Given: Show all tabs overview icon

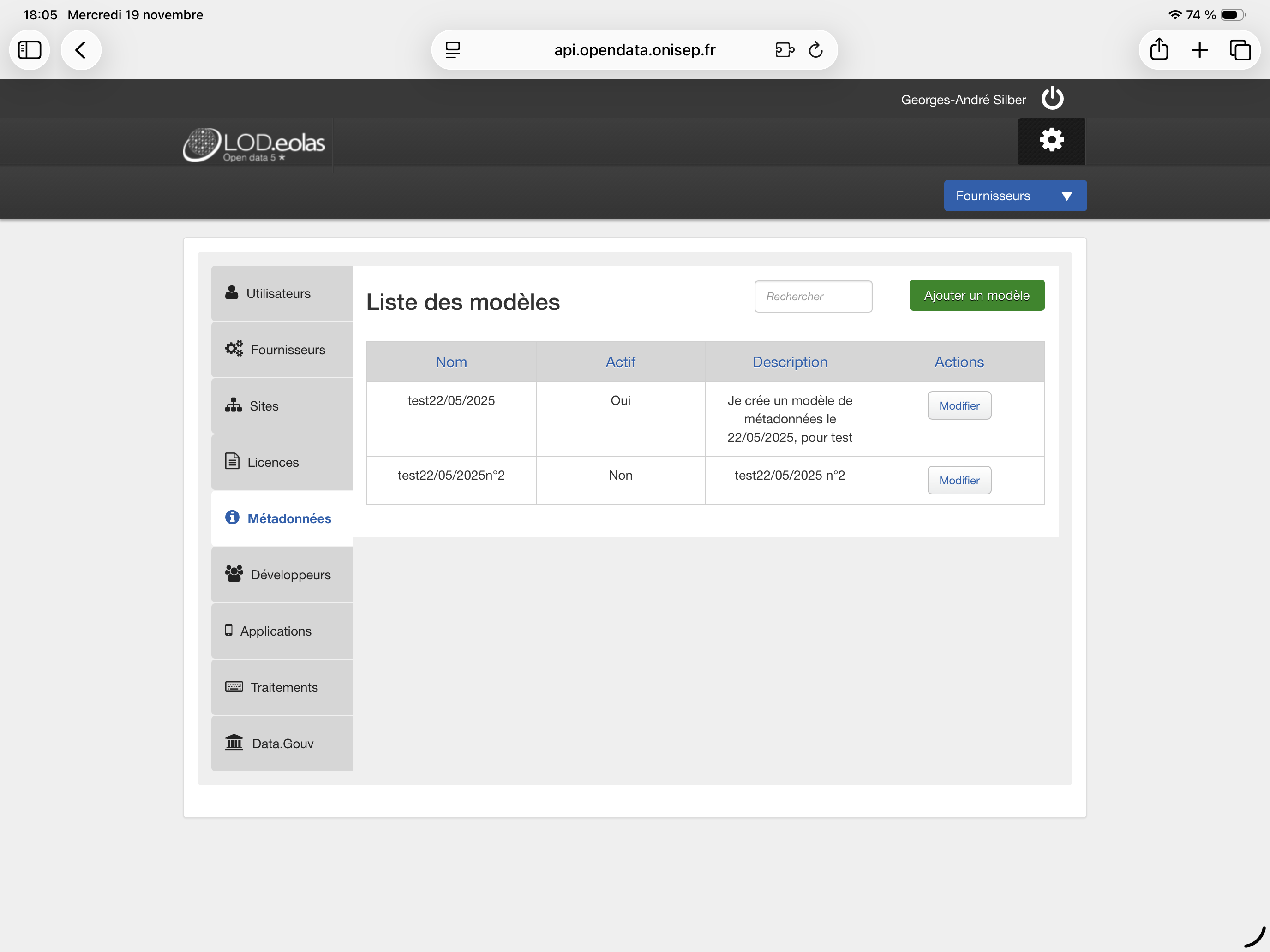Looking at the screenshot, I should pyautogui.click(x=1239, y=50).
